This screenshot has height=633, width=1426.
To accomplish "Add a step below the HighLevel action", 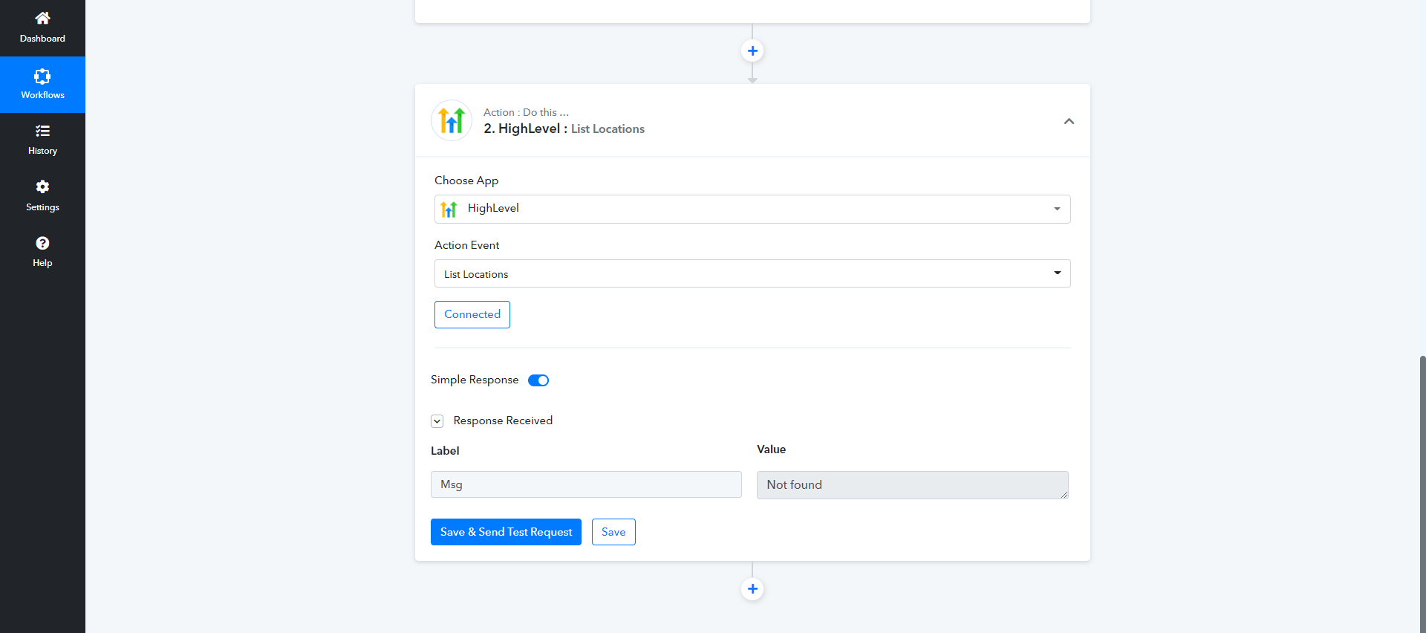I will 752,588.
